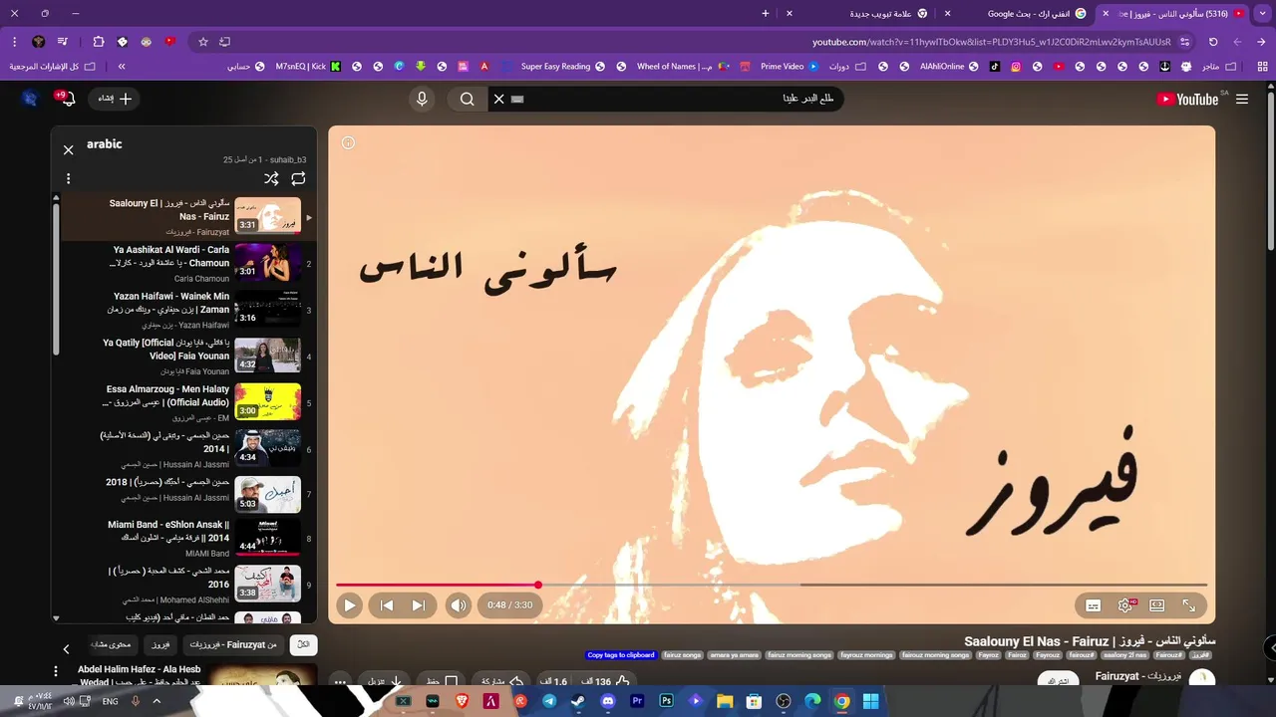Switch to theater mode in video player

1156,605
